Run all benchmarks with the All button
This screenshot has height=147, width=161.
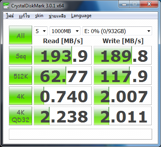[21, 35]
